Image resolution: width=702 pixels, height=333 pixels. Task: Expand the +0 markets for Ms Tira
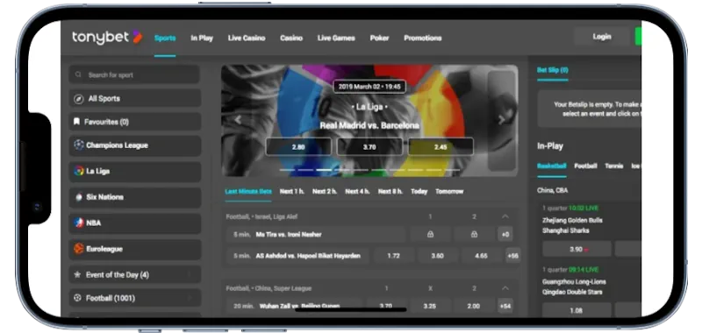(505, 234)
